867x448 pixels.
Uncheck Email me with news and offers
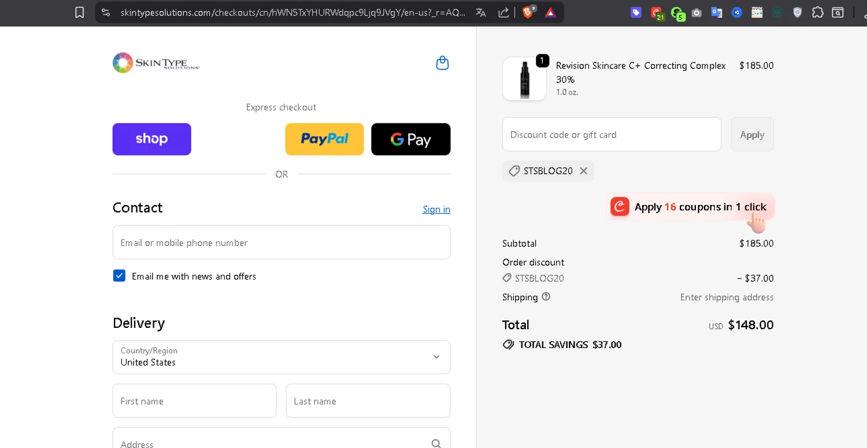coord(119,276)
